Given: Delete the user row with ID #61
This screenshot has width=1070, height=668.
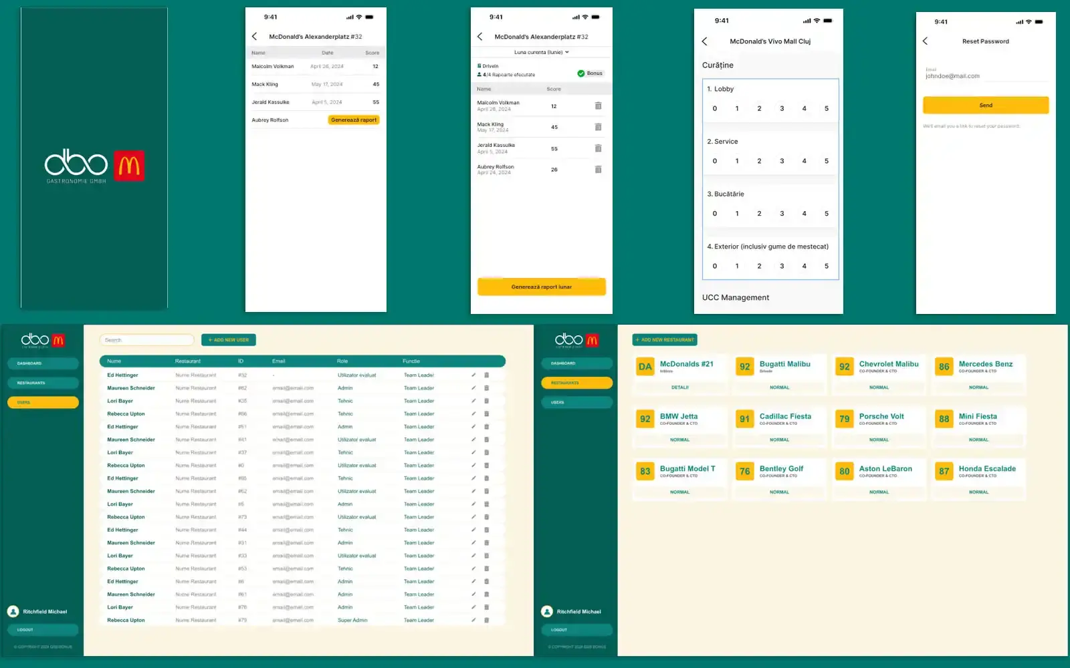Looking at the screenshot, I should pos(486,595).
